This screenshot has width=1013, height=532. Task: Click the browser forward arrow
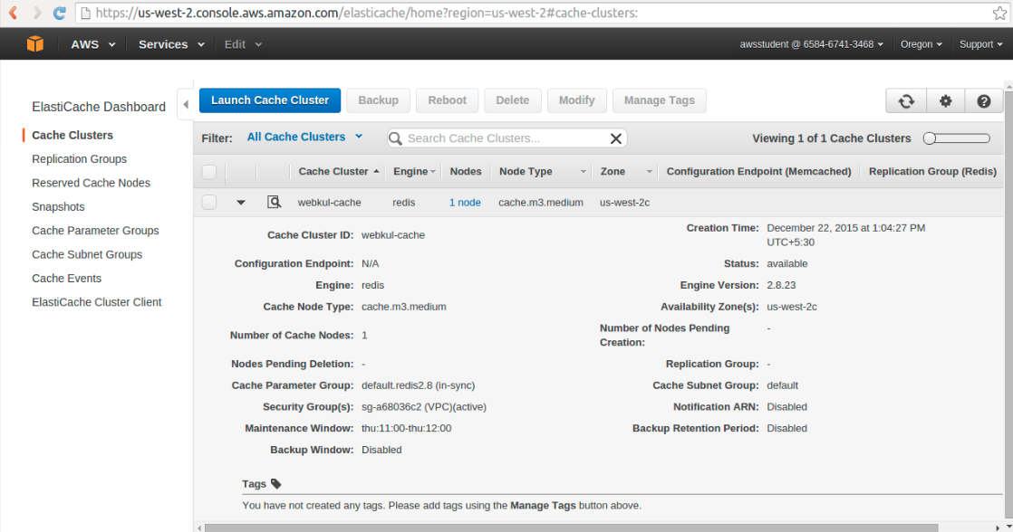click(x=36, y=13)
